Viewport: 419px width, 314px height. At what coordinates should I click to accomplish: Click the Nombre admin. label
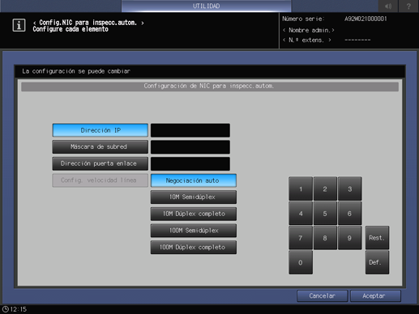[x=310, y=30]
